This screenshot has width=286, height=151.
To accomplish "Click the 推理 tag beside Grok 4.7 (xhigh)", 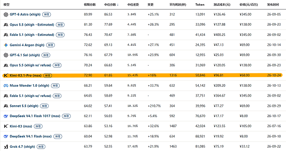I will pyautogui.click(x=41, y=146).
